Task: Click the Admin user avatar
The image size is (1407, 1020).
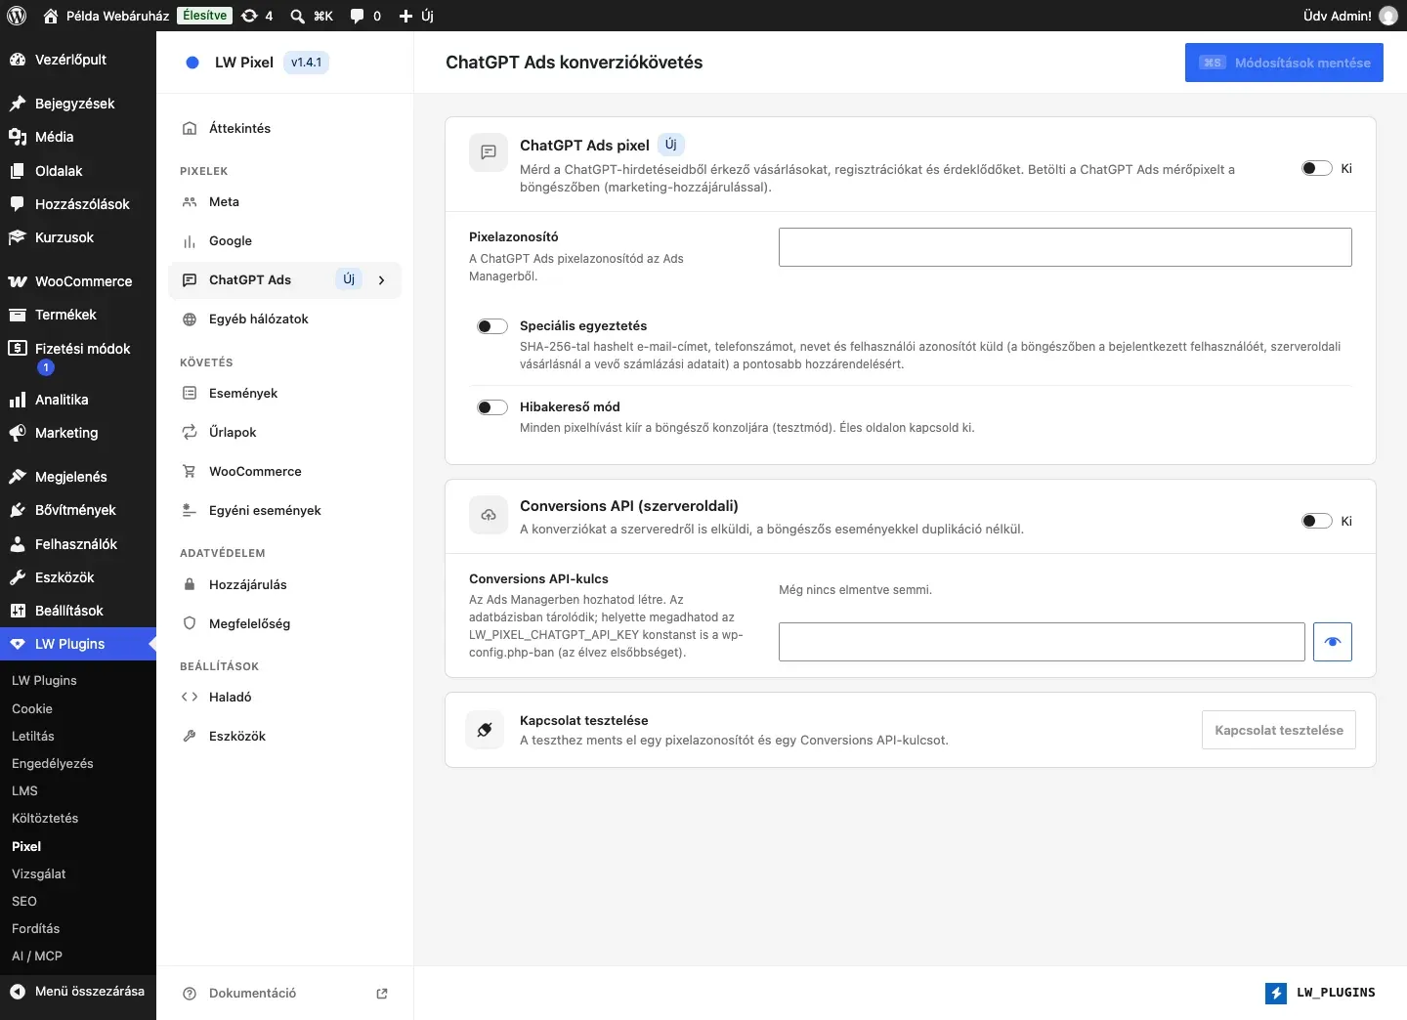Action: pyautogui.click(x=1387, y=16)
